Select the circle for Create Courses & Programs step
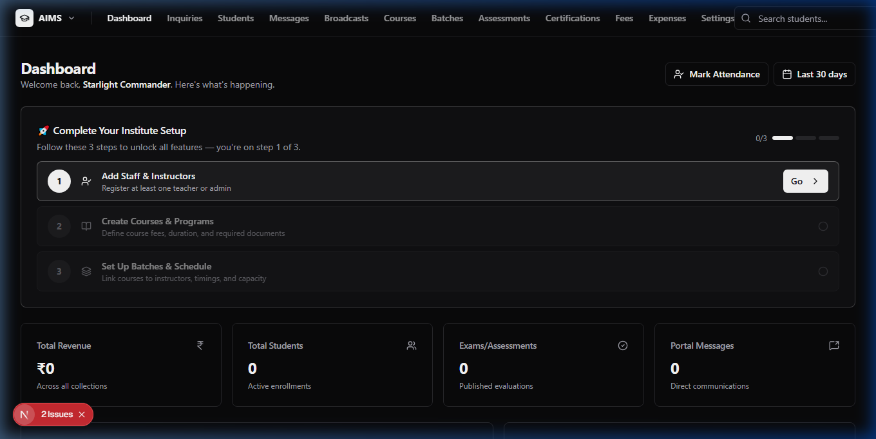 (823, 226)
